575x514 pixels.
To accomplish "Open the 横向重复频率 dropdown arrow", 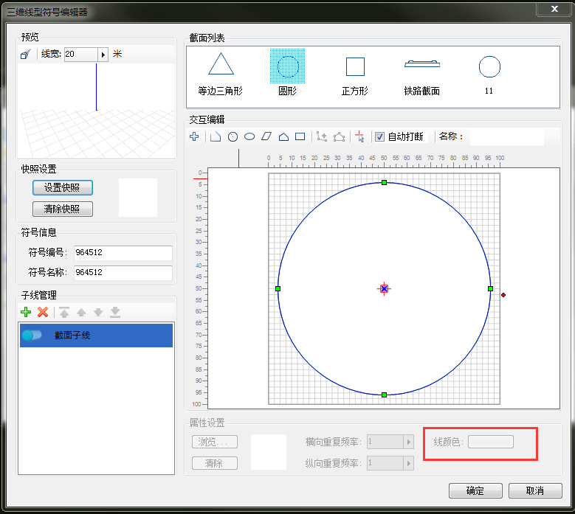I will point(408,442).
